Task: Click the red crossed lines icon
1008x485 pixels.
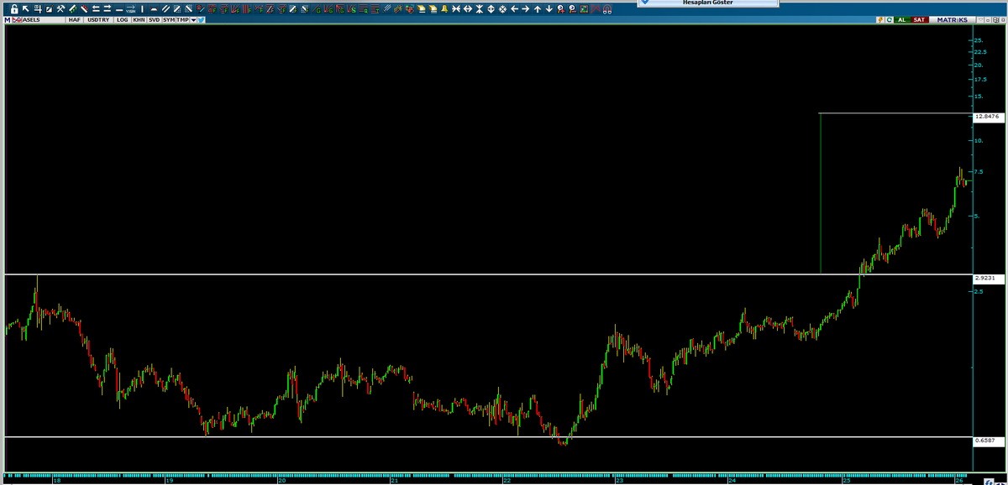Action: [596, 9]
